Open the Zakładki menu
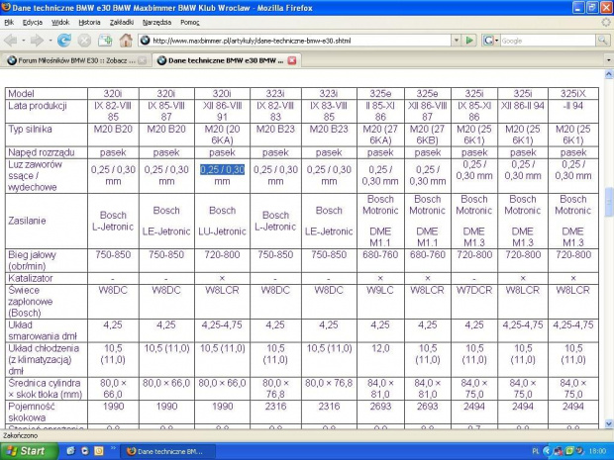 [x=122, y=23]
